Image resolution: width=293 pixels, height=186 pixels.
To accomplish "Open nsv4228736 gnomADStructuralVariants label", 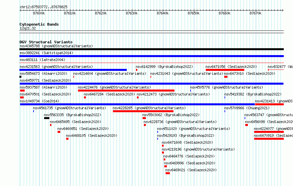I will (180, 122).
